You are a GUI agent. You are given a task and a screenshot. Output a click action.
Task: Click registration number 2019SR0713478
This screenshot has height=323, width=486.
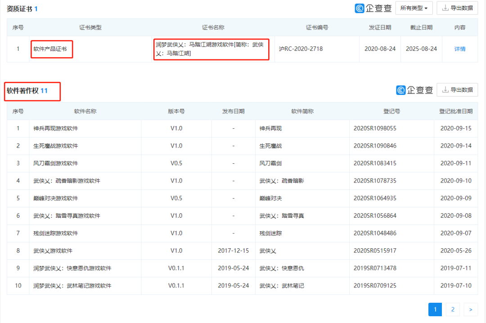point(375,268)
